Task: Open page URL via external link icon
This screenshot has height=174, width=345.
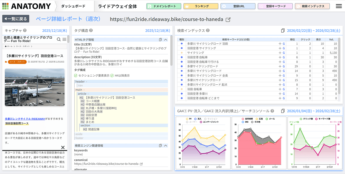Action: [228, 19]
